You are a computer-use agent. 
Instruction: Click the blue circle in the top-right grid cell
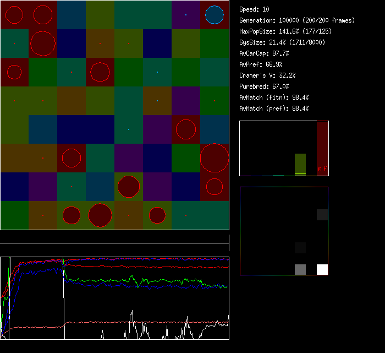pos(215,15)
